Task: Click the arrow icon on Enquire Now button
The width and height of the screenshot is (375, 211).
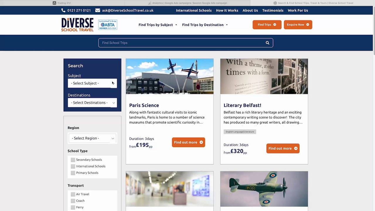Action: pos(308,25)
